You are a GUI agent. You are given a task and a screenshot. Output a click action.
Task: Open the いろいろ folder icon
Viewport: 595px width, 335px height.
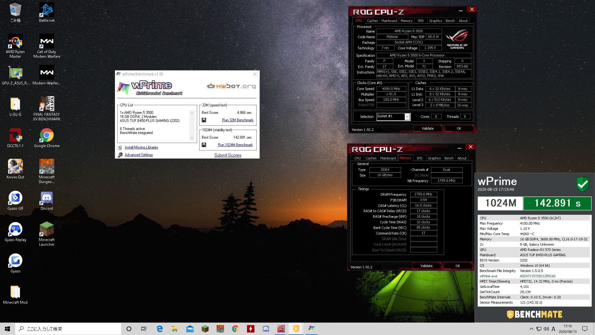[x=15, y=107]
